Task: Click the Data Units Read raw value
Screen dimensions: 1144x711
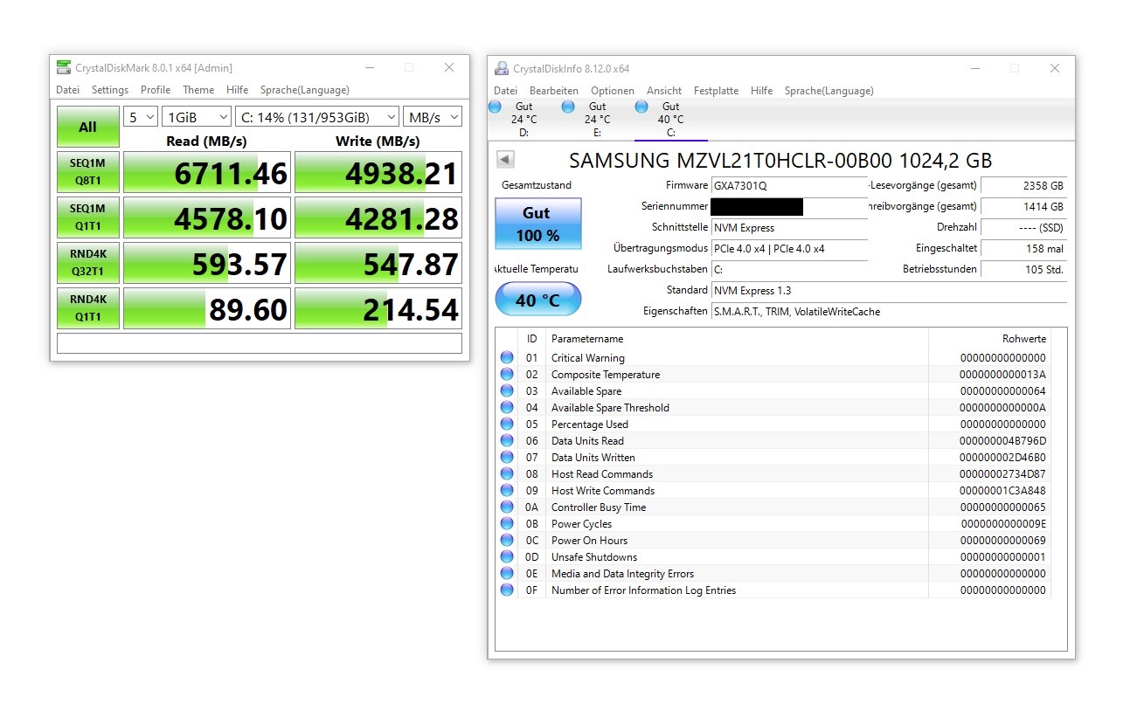Action: pyautogui.click(x=1002, y=440)
